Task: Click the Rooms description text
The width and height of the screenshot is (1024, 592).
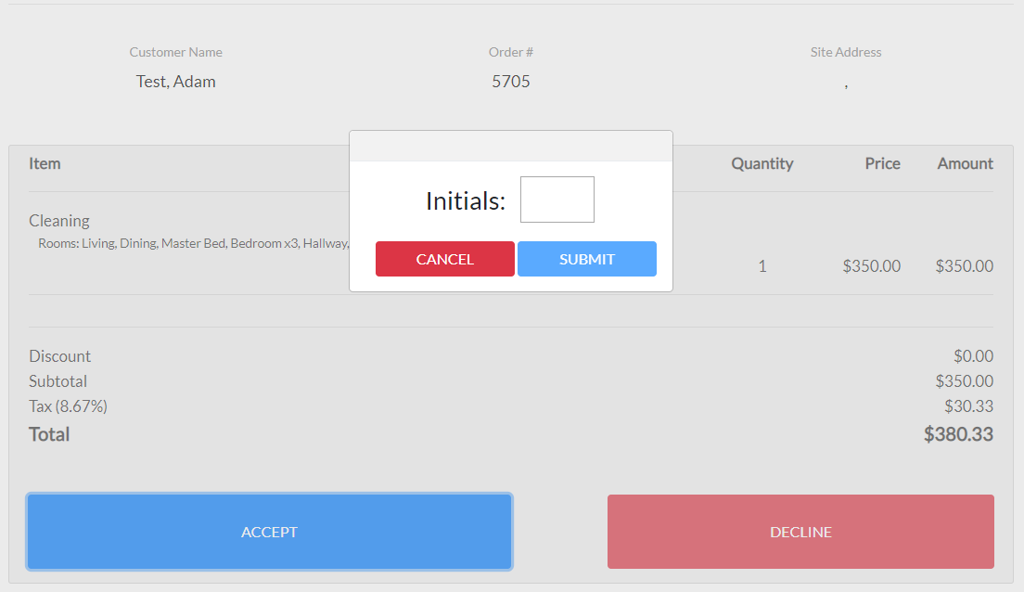Action: point(186,243)
